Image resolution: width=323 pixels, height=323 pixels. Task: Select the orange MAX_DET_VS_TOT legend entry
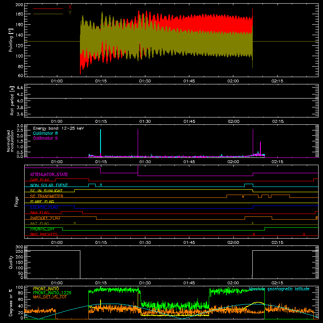pos(50,297)
